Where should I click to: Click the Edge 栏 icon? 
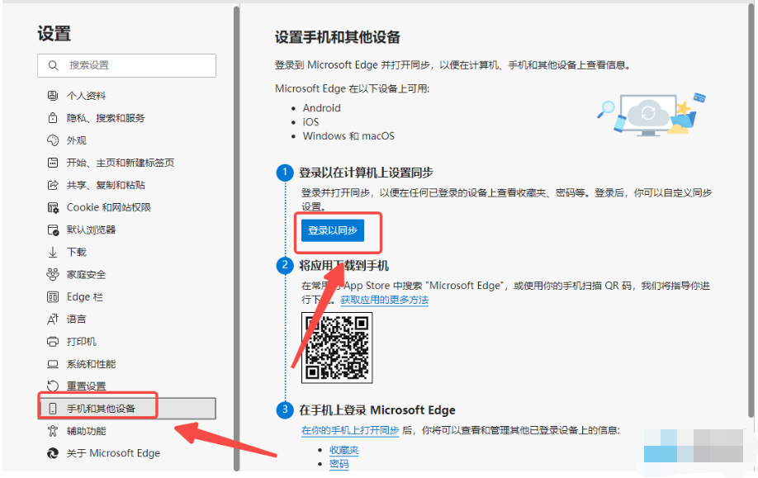(53, 296)
